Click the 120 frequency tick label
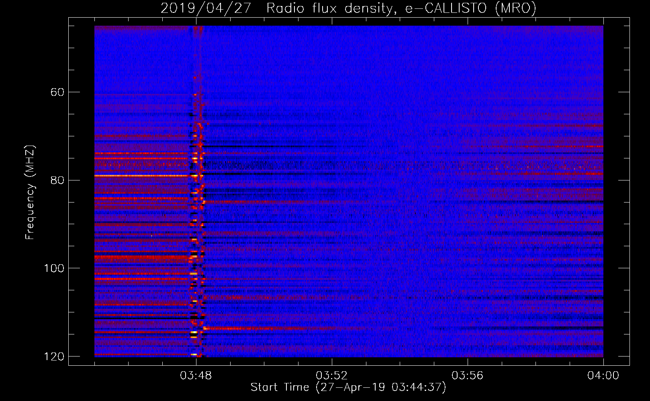 tap(54, 356)
